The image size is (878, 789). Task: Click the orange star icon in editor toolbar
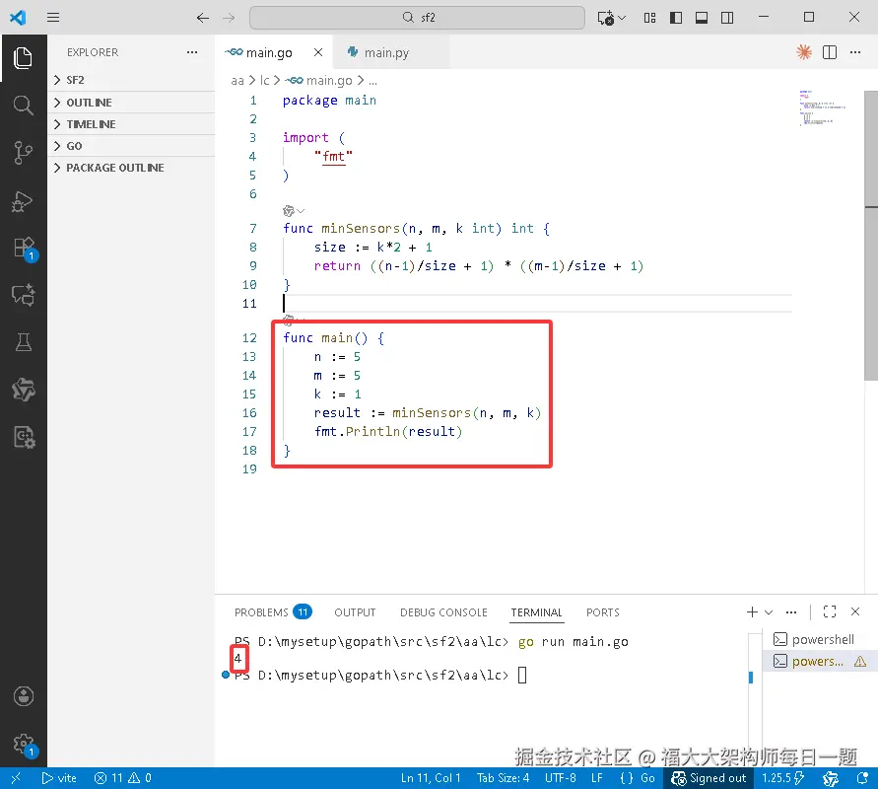804,52
